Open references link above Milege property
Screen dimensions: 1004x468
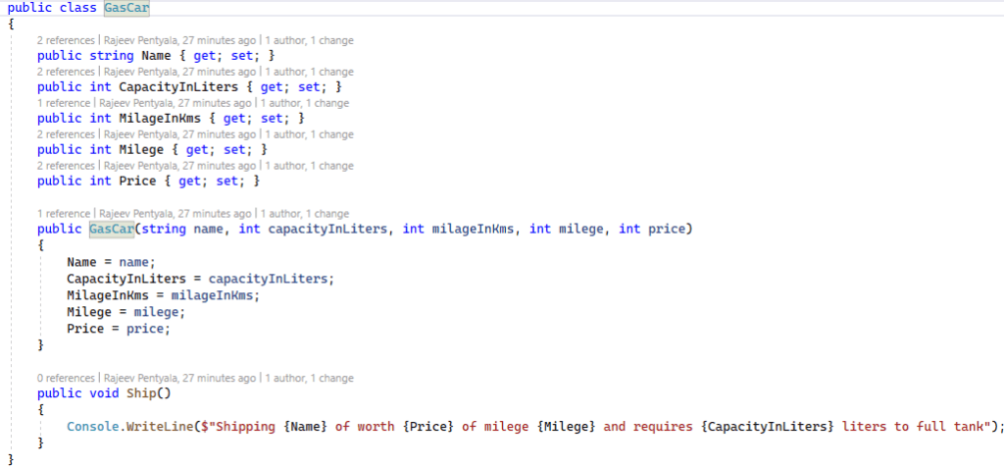66,134
